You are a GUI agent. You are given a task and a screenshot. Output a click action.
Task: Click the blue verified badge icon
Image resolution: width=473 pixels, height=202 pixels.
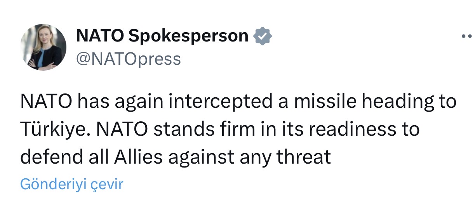(262, 37)
